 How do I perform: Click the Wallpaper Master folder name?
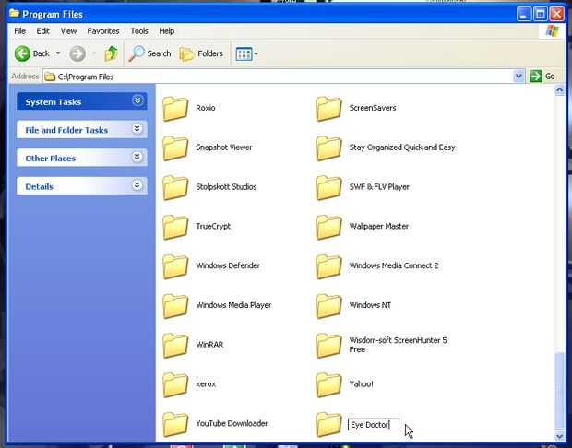(378, 226)
